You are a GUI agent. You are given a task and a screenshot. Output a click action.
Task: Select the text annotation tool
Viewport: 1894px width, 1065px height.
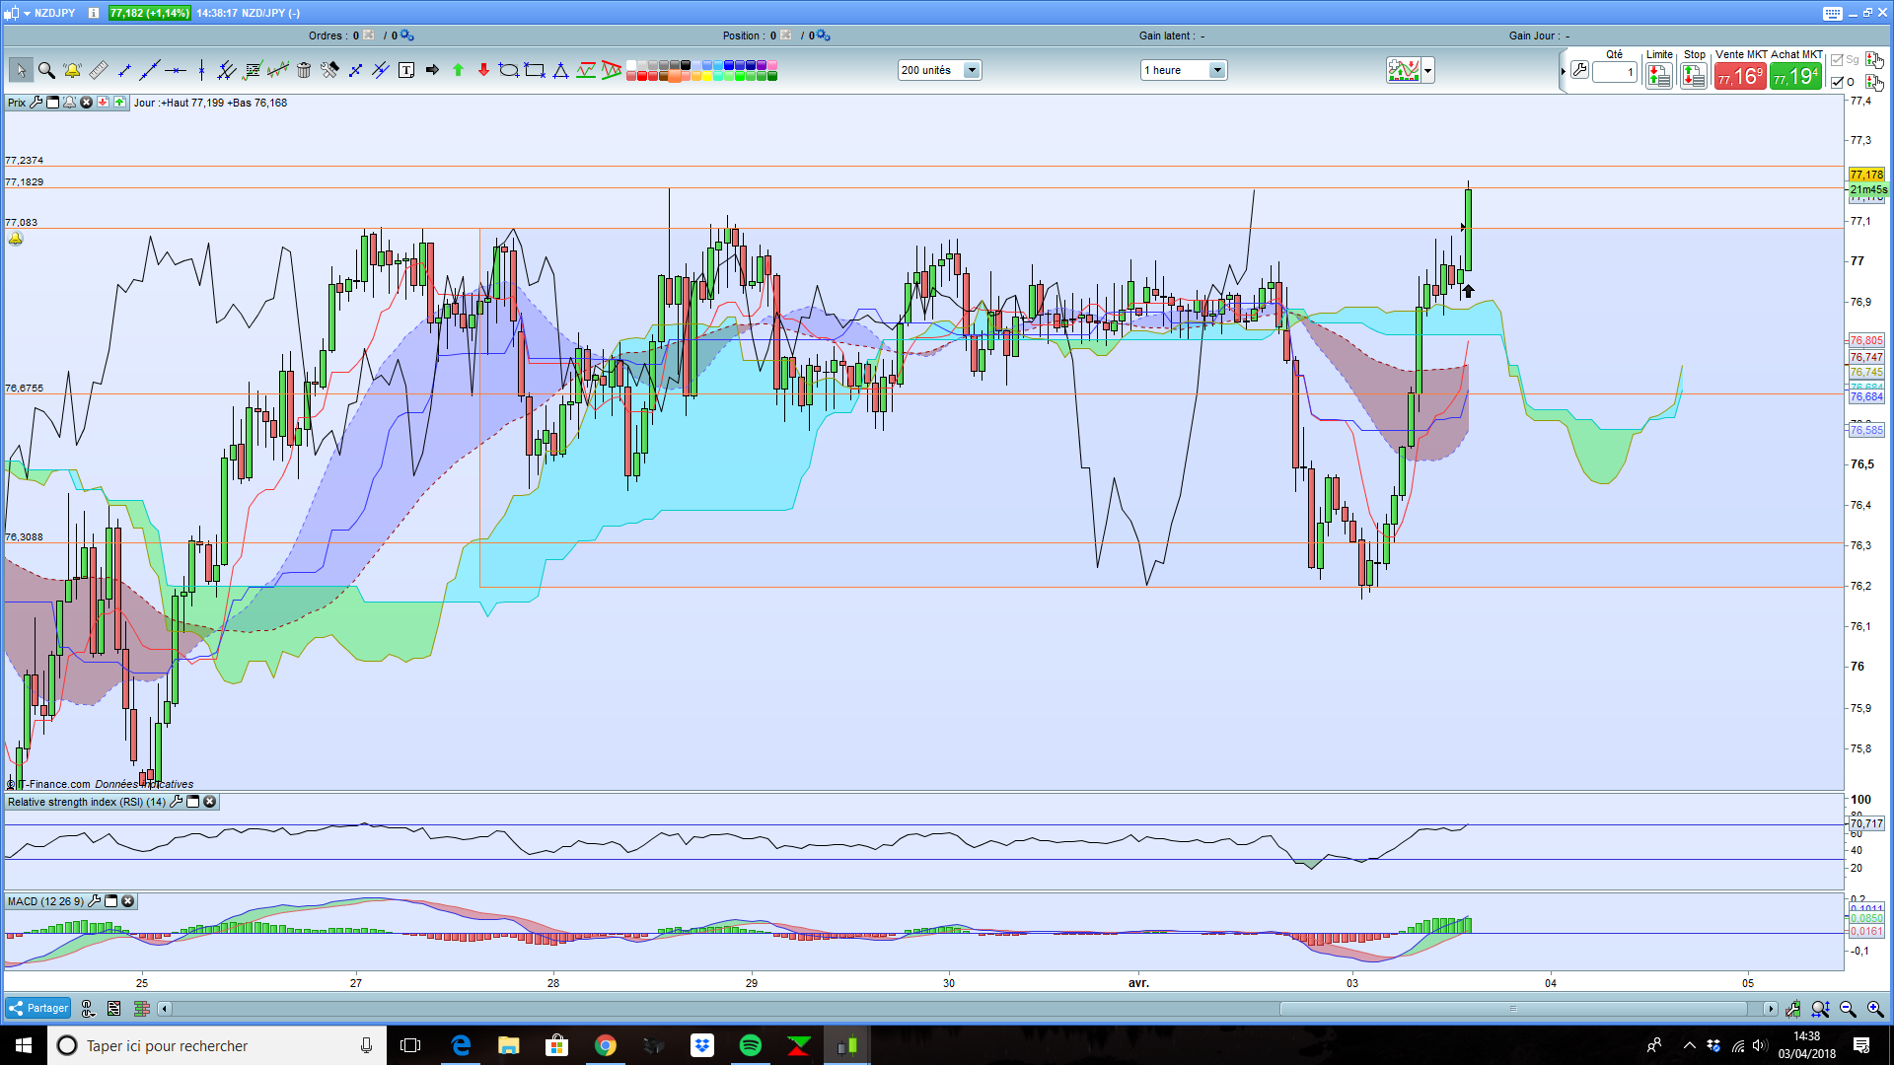tap(406, 70)
